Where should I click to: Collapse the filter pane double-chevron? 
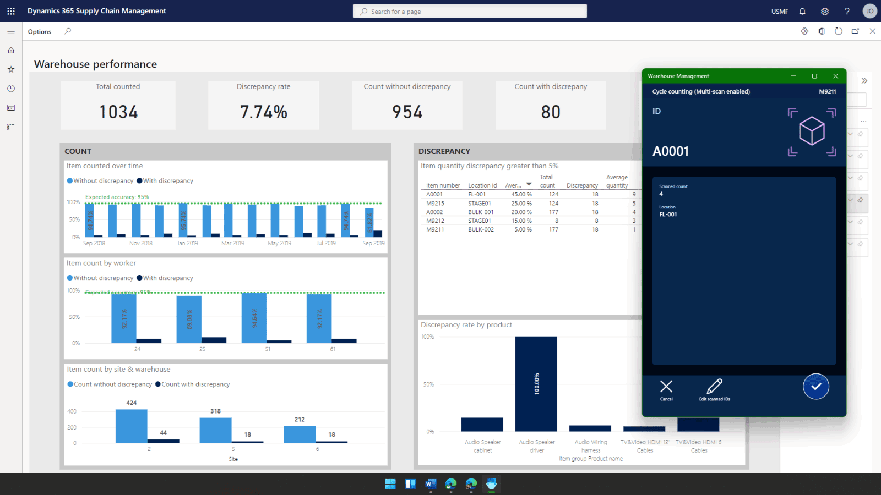point(864,81)
